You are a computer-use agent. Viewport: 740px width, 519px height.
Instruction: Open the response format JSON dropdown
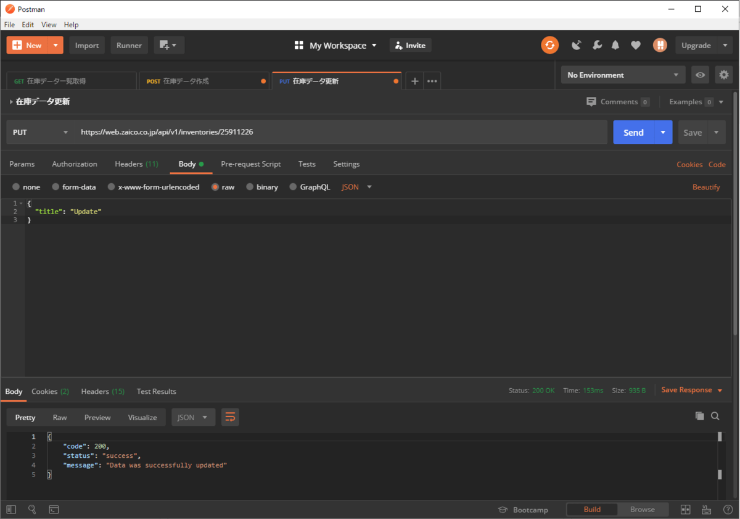[x=194, y=417]
